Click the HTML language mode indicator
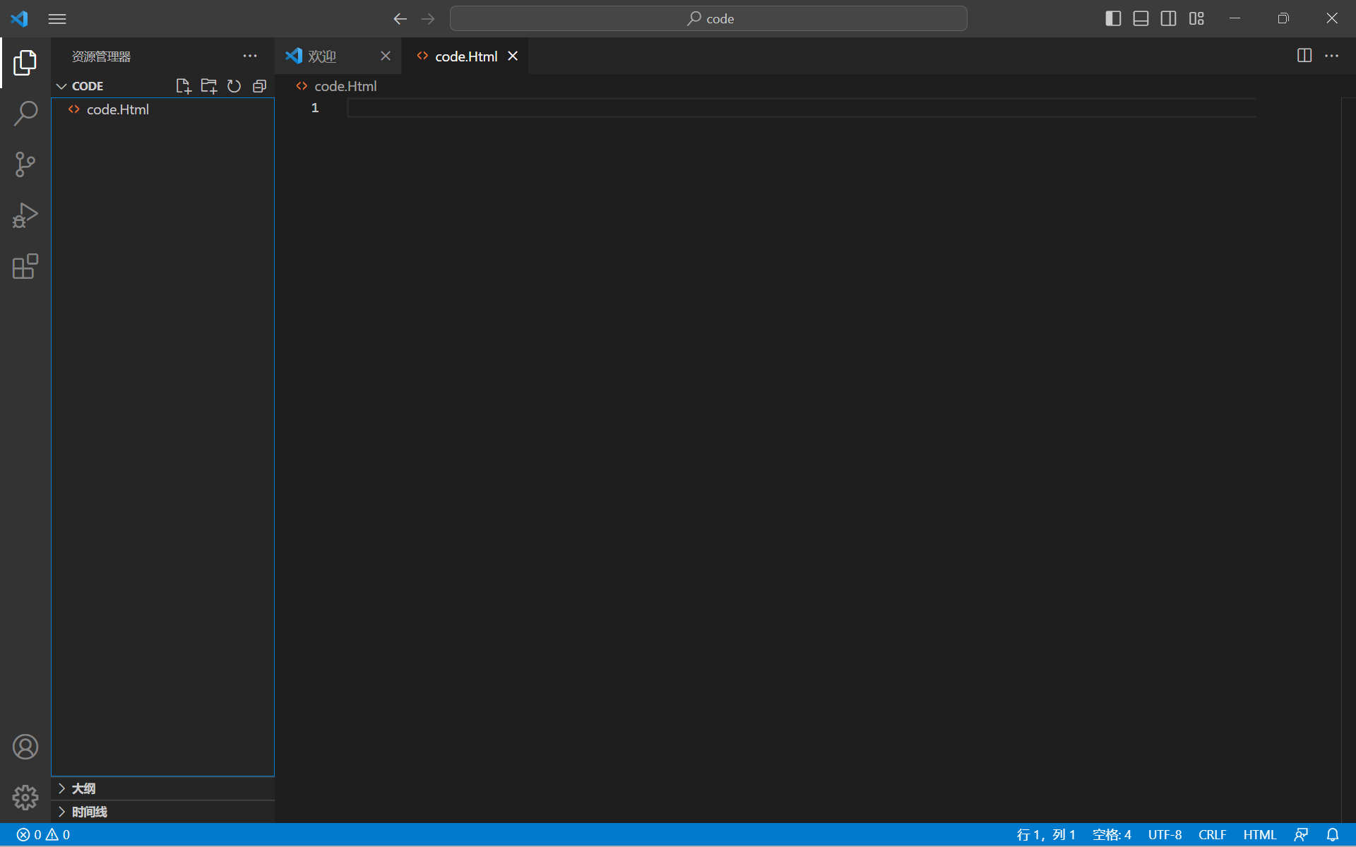The image size is (1356, 847). point(1259,835)
